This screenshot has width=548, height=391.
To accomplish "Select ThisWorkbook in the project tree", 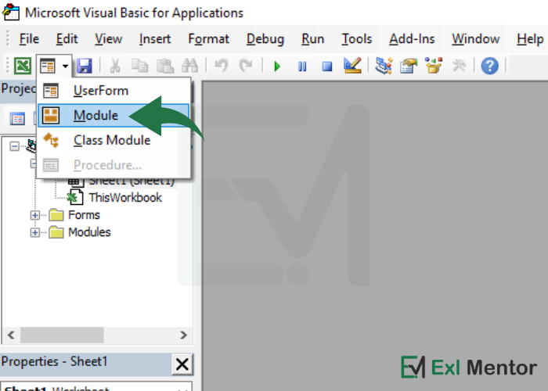I will click(125, 198).
